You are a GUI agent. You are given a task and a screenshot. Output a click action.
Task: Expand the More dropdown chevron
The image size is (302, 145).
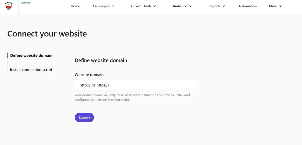tap(280, 6)
